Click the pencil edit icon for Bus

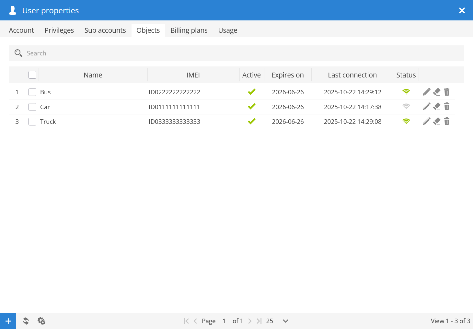click(427, 92)
